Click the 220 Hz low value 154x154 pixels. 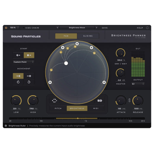(16, 109)
